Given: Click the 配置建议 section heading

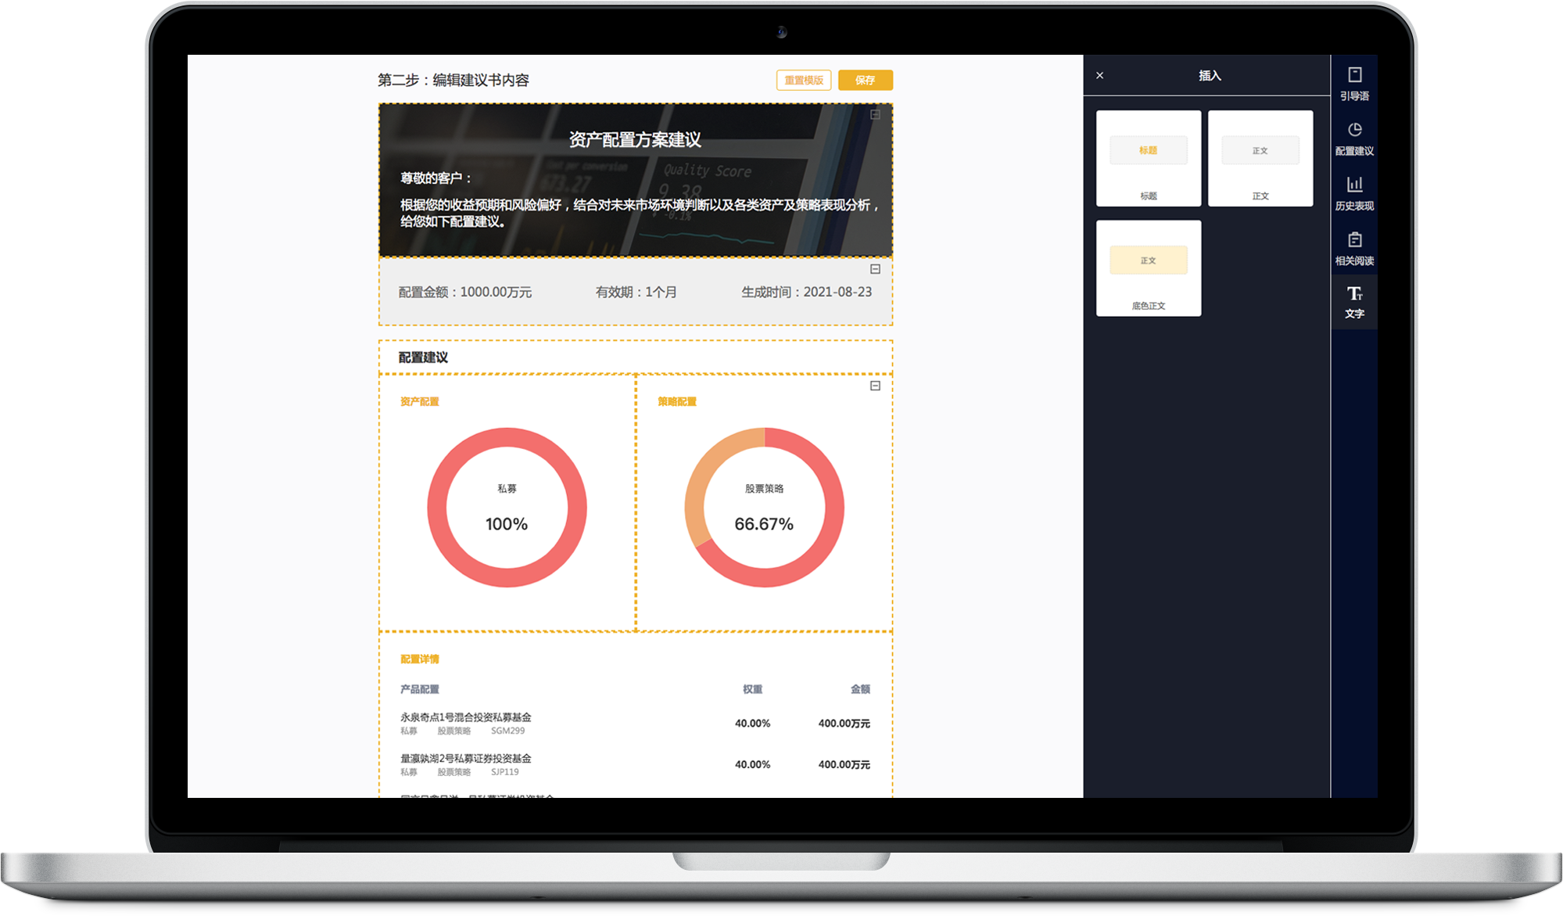Looking at the screenshot, I should (423, 357).
